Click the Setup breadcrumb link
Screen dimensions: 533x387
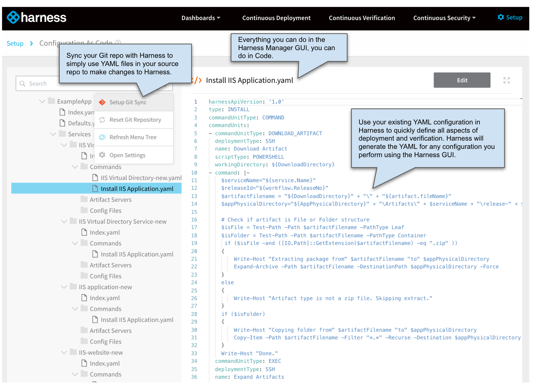[15, 43]
